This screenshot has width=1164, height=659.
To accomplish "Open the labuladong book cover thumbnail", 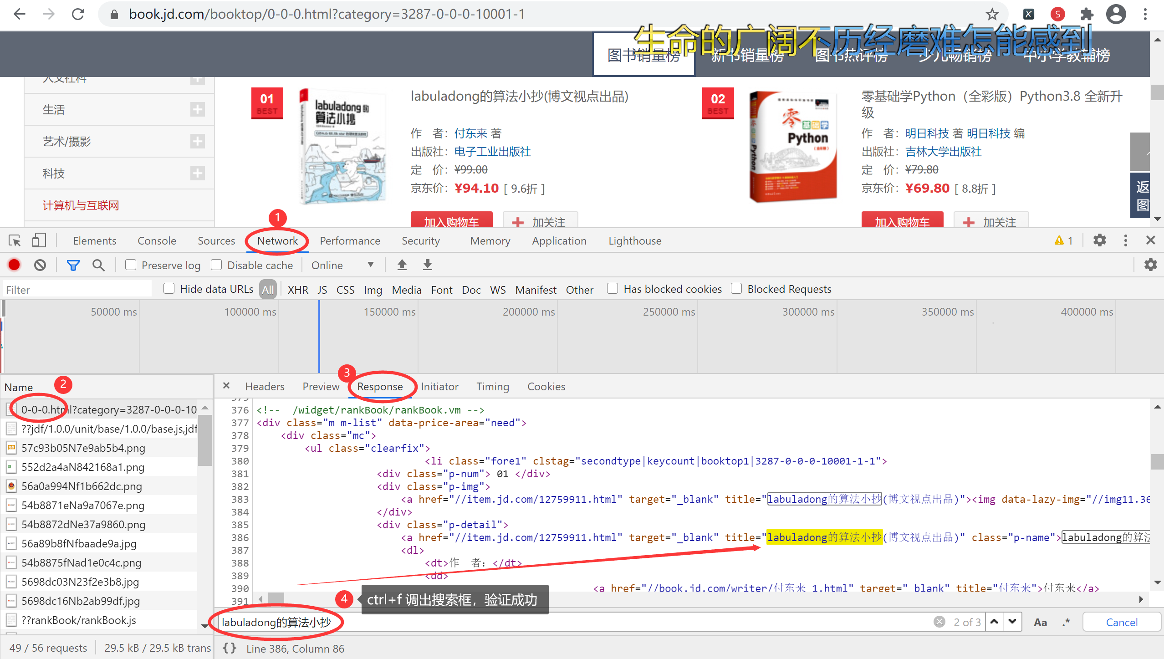I will pyautogui.click(x=342, y=146).
